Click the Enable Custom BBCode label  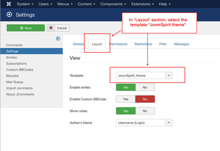[88, 99]
